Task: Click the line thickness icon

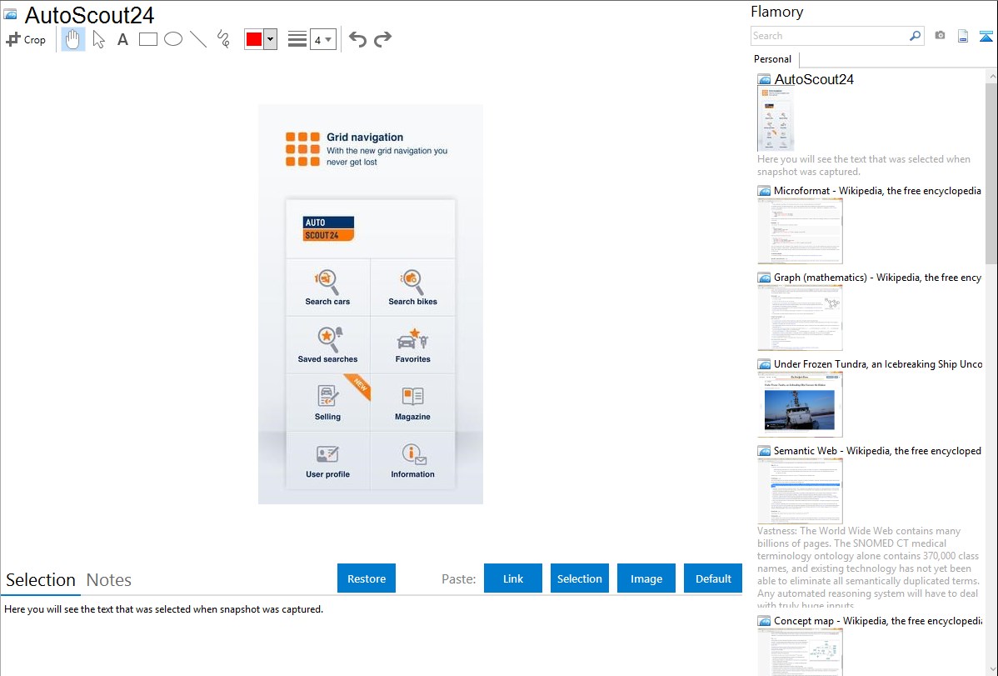Action: [x=297, y=39]
